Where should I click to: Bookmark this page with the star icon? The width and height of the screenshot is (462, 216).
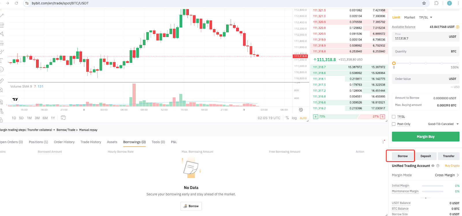coord(424,3)
